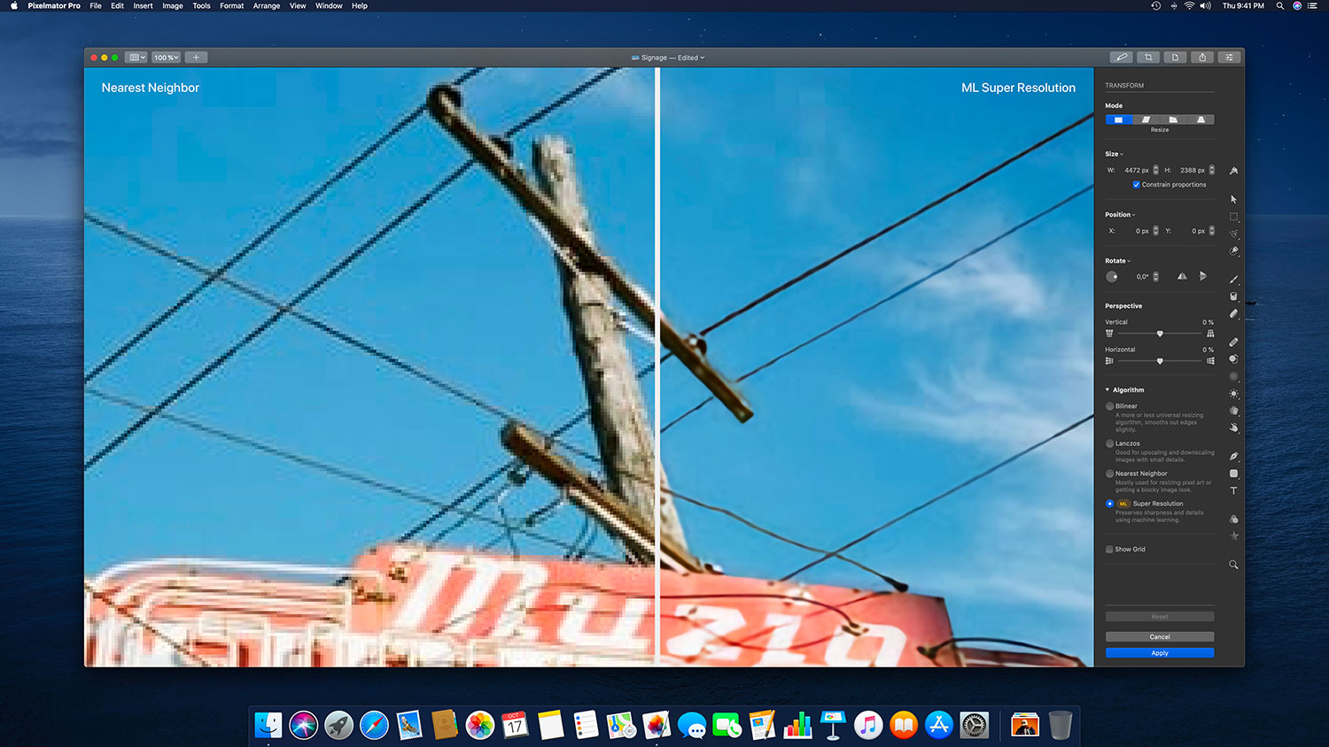Open the Spotlight search in menu bar
Screen dimensions: 1329x747
tap(1280, 6)
